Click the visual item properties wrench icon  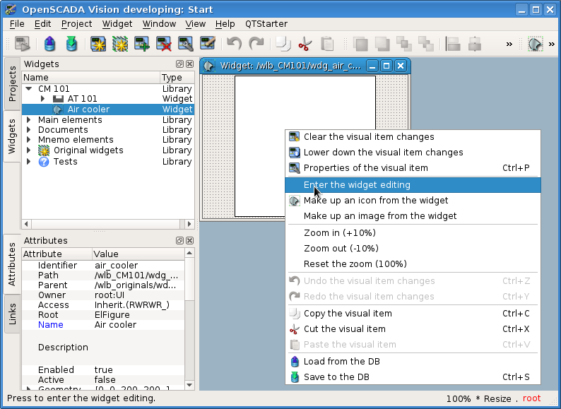[x=186, y=44]
